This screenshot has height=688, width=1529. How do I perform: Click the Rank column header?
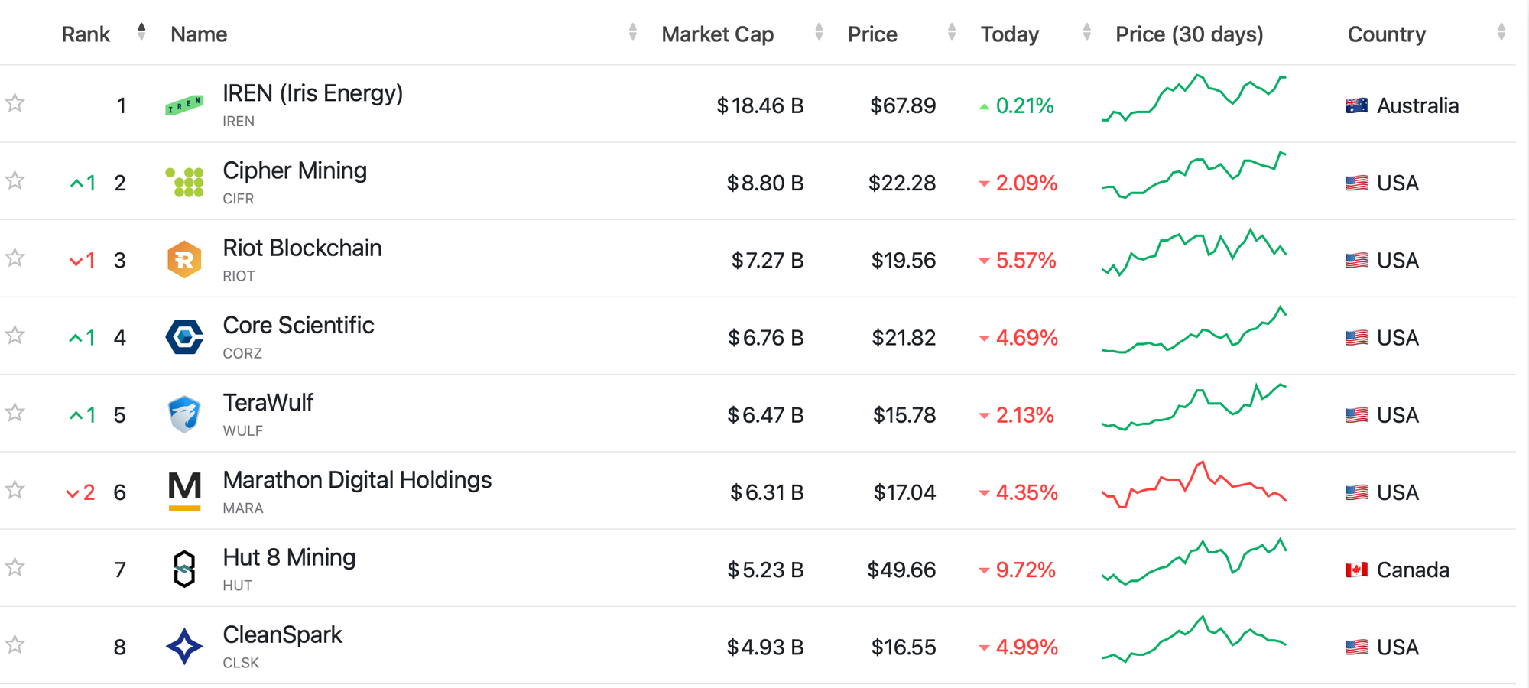pyautogui.click(x=86, y=34)
